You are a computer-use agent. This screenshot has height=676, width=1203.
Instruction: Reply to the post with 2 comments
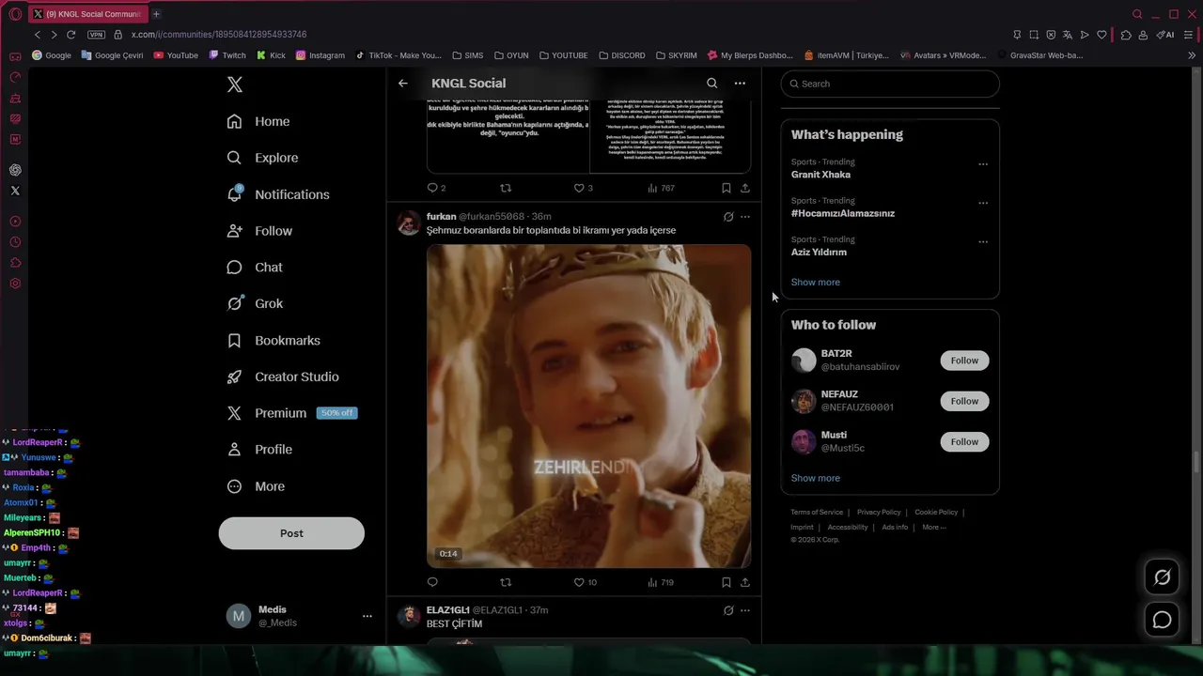tap(436, 188)
